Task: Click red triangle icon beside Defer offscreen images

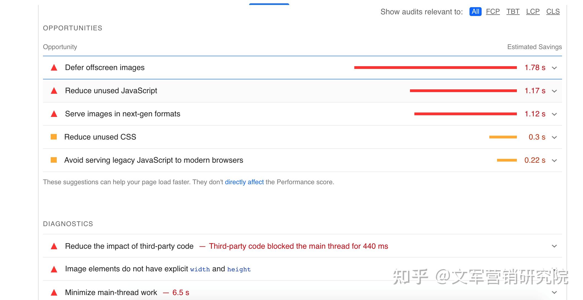Action: [54, 68]
